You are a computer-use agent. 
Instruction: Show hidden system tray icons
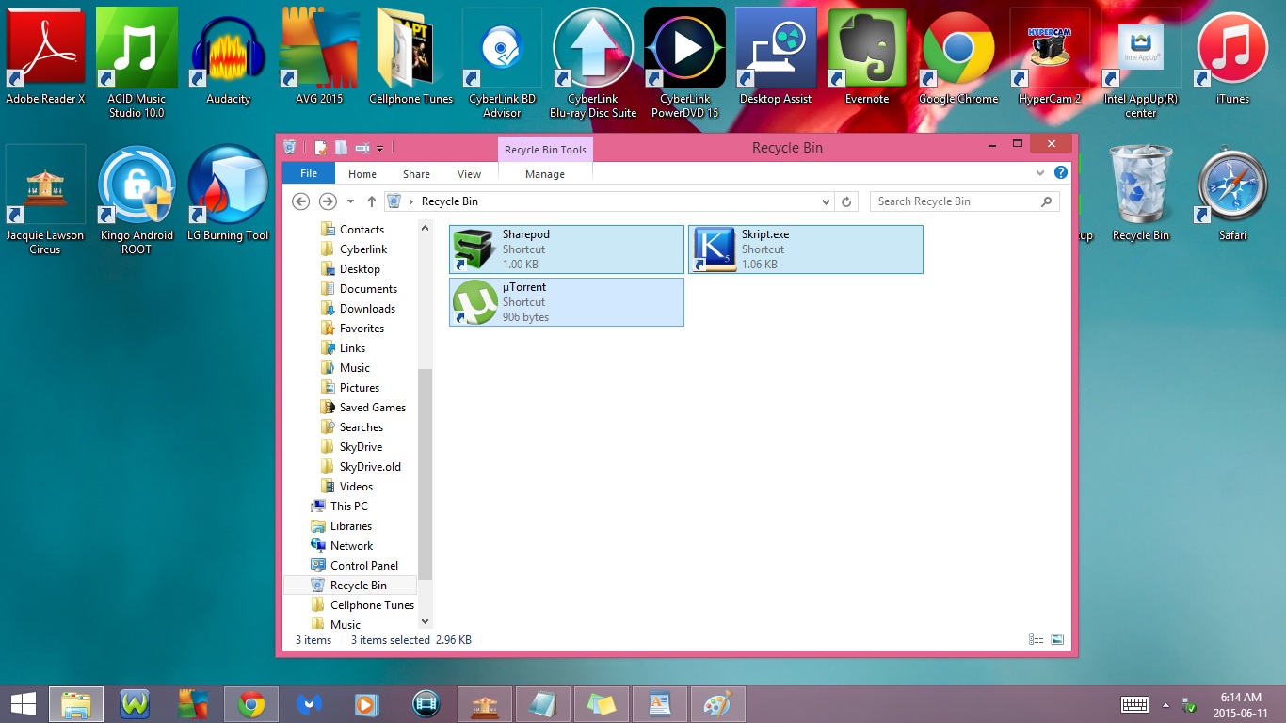click(x=1165, y=705)
